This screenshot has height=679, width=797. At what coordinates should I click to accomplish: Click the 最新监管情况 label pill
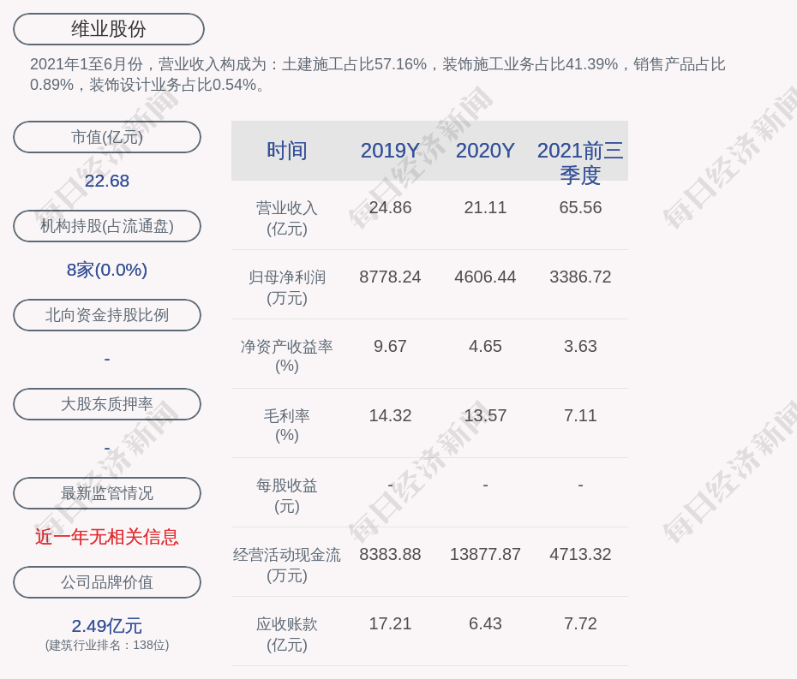tap(107, 493)
